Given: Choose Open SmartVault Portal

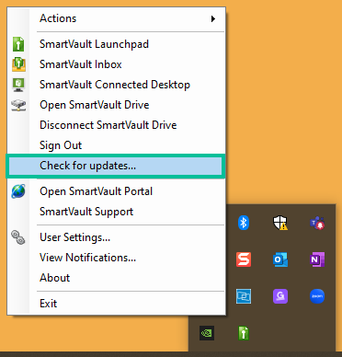Looking at the screenshot, I should point(116,191).
